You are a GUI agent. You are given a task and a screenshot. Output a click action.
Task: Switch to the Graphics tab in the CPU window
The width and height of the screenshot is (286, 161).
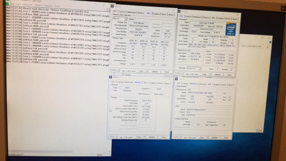point(221,18)
